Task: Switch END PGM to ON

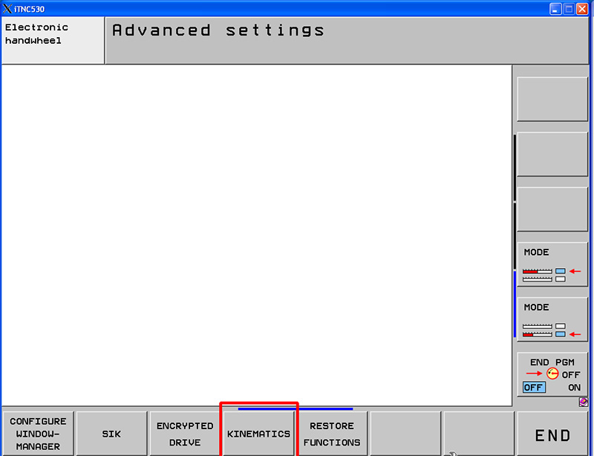Action: tap(574, 388)
